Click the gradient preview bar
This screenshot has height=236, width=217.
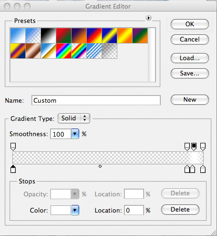point(108,158)
